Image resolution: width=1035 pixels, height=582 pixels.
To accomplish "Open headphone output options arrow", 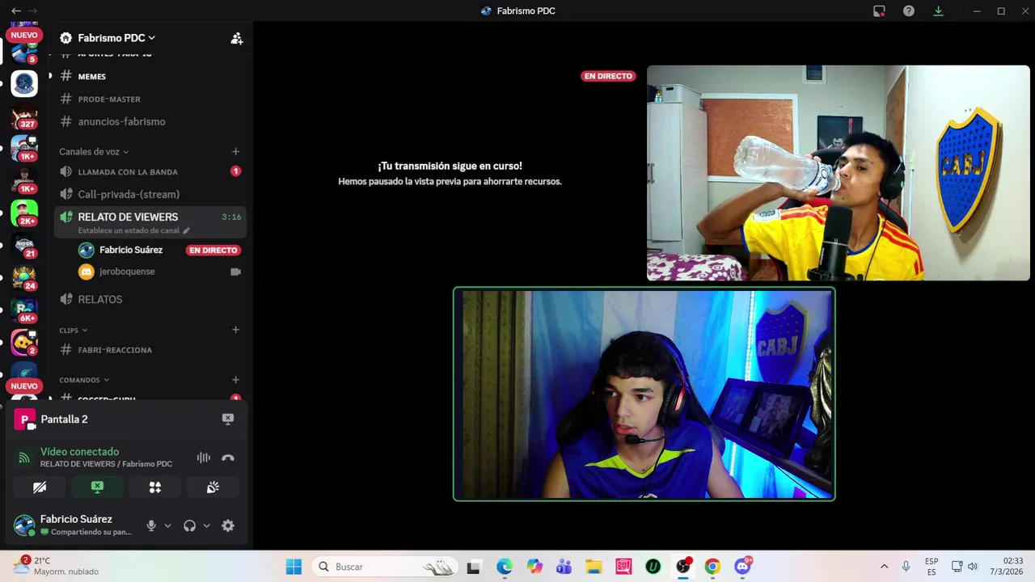I will (206, 525).
